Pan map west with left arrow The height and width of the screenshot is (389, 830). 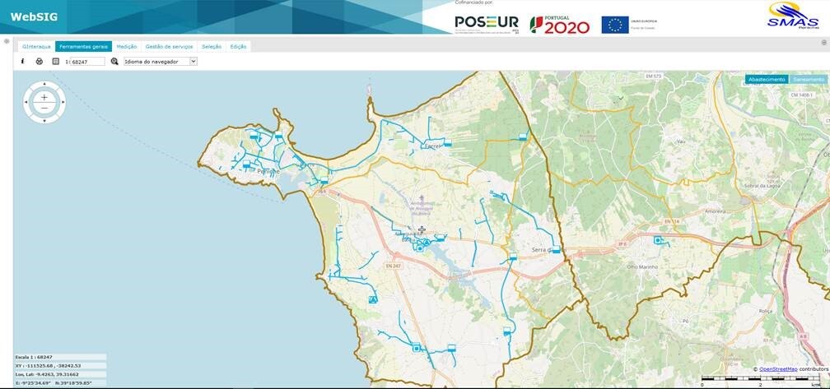(26, 102)
